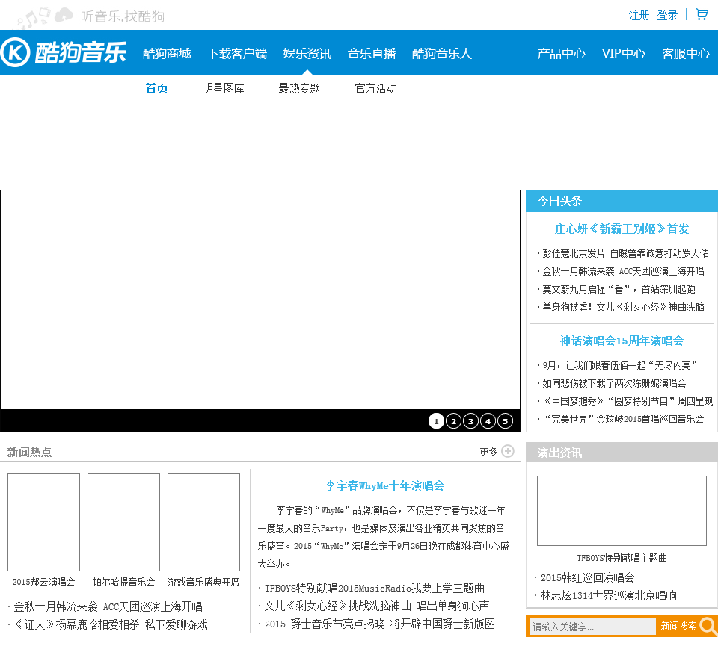Open the 2015郝云演唱会 thumbnail
This screenshot has width=718, height=652.
[x=43, y=522]
